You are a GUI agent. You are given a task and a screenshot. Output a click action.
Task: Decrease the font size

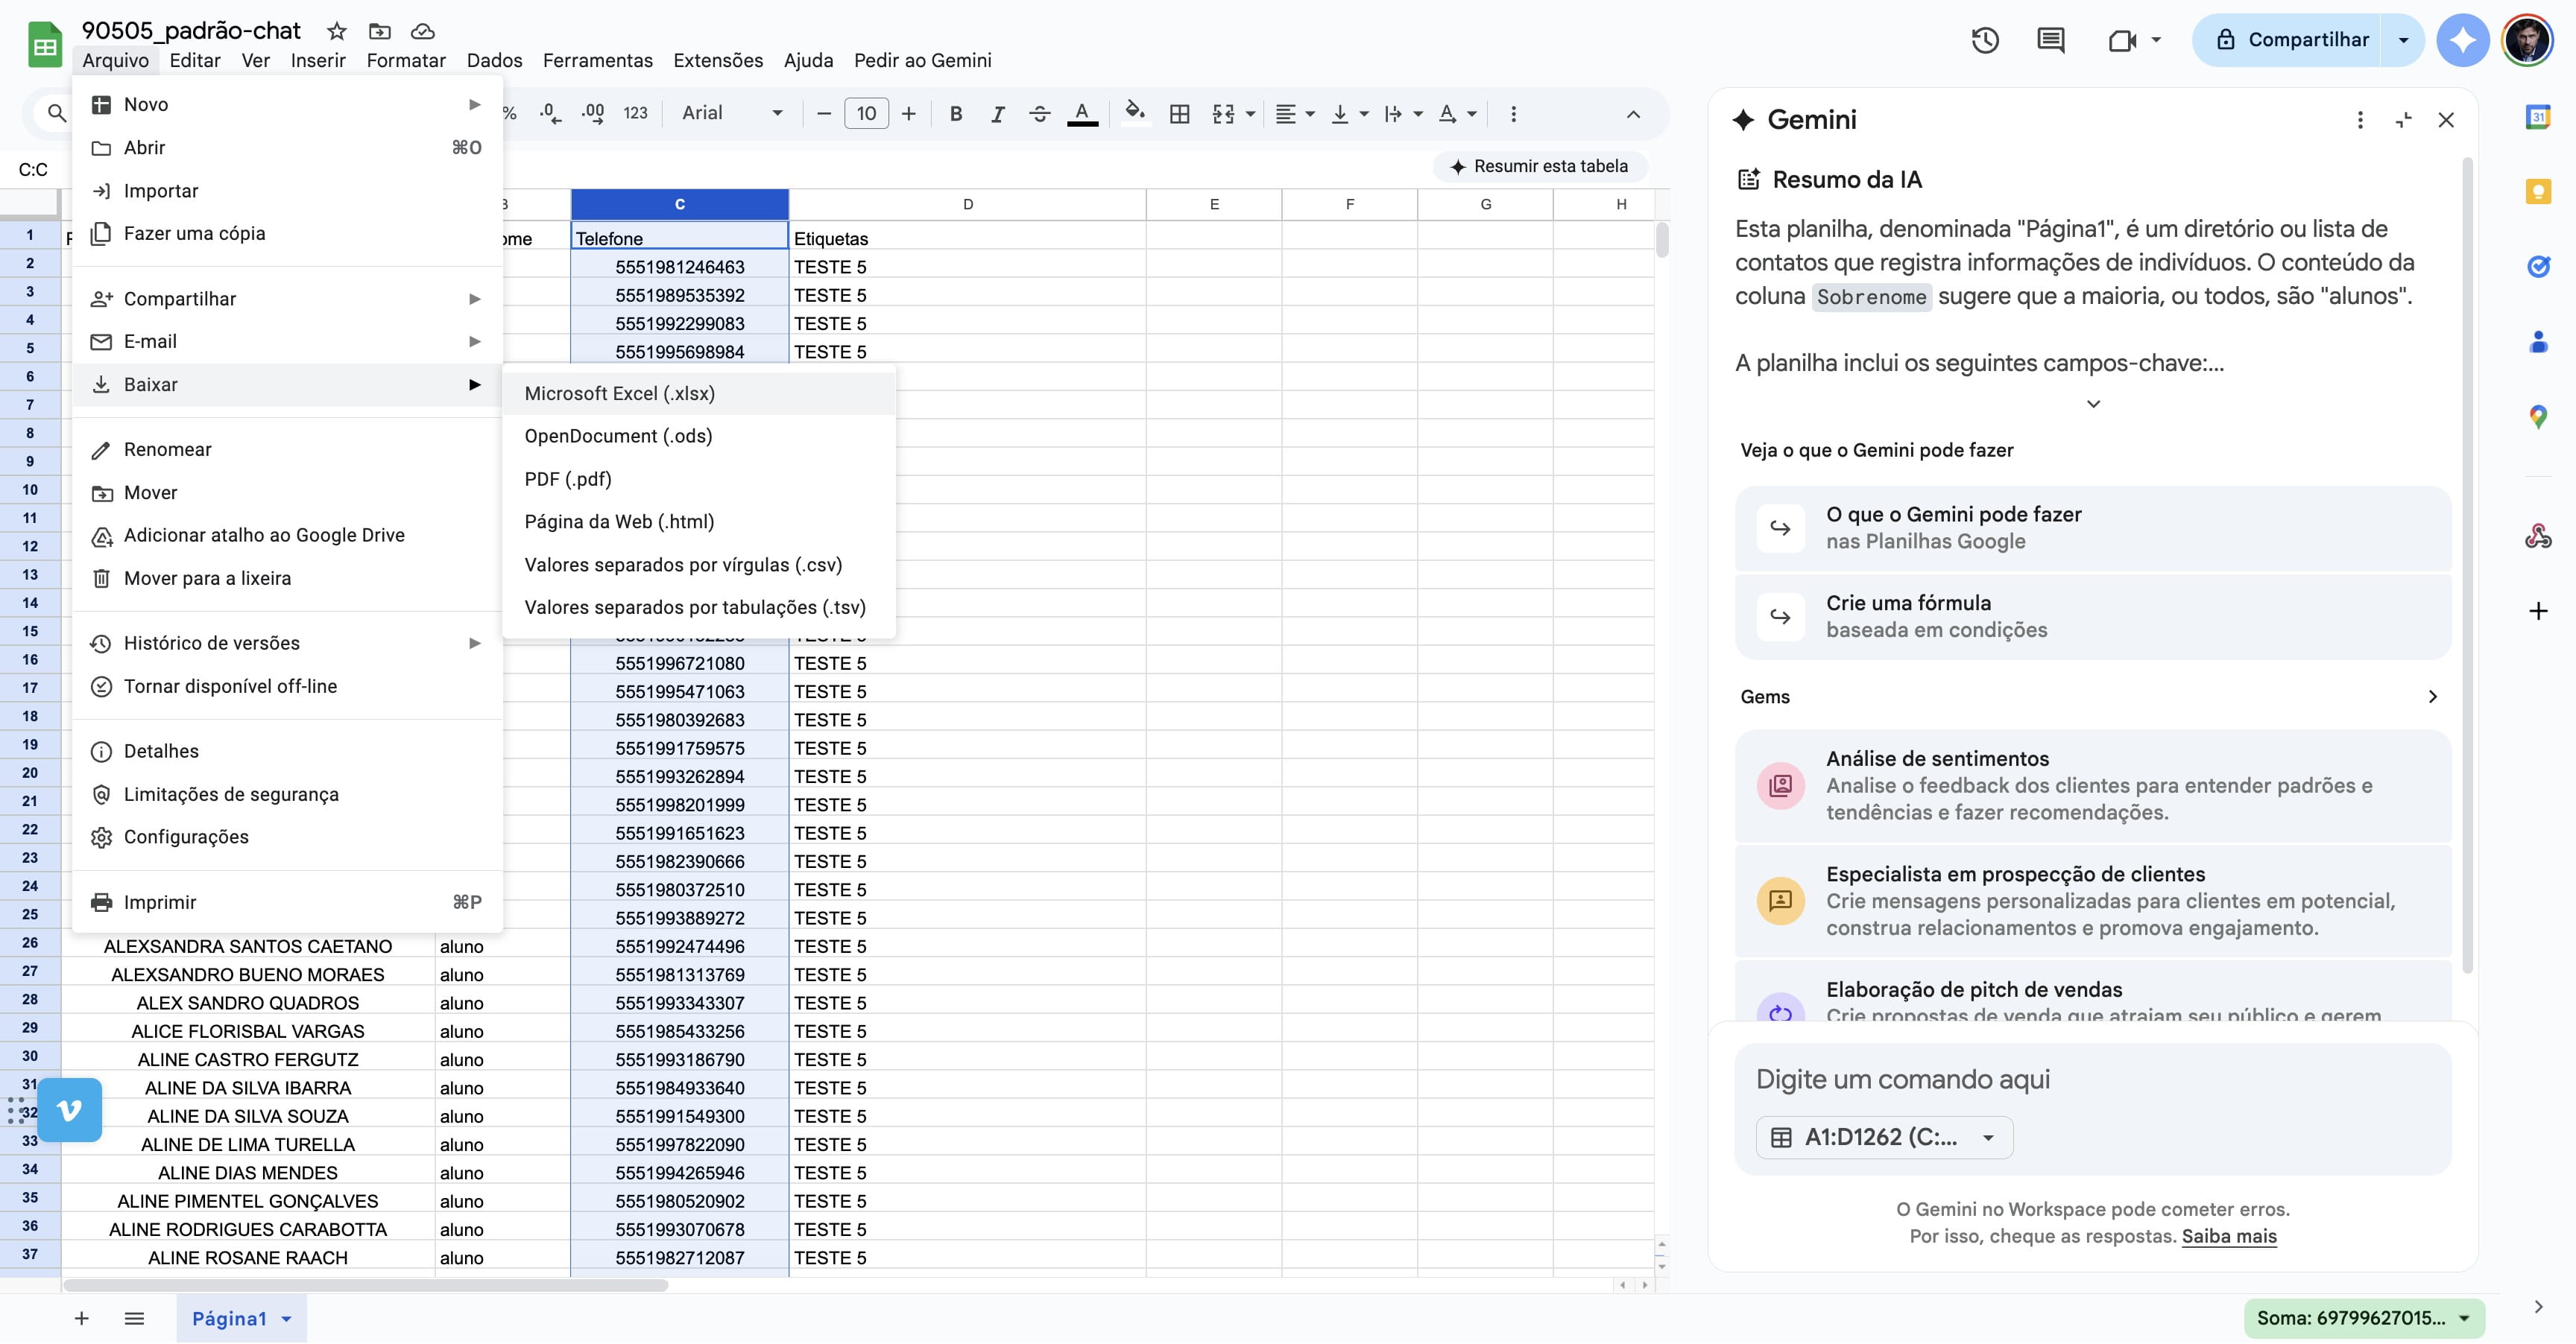pyautogui.click(x=824, y=114)
